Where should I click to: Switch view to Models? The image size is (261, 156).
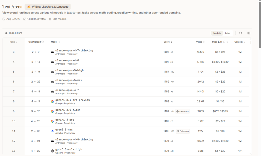point(217,33)
